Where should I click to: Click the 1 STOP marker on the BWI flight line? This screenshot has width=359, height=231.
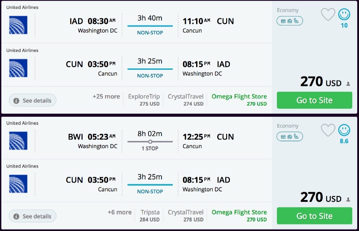(x=150, y=142)
